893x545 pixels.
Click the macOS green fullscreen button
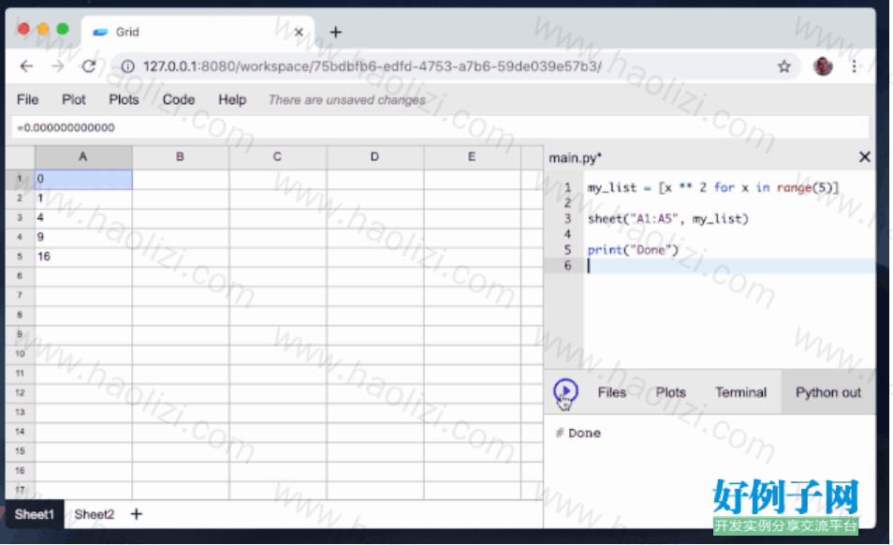63,29
